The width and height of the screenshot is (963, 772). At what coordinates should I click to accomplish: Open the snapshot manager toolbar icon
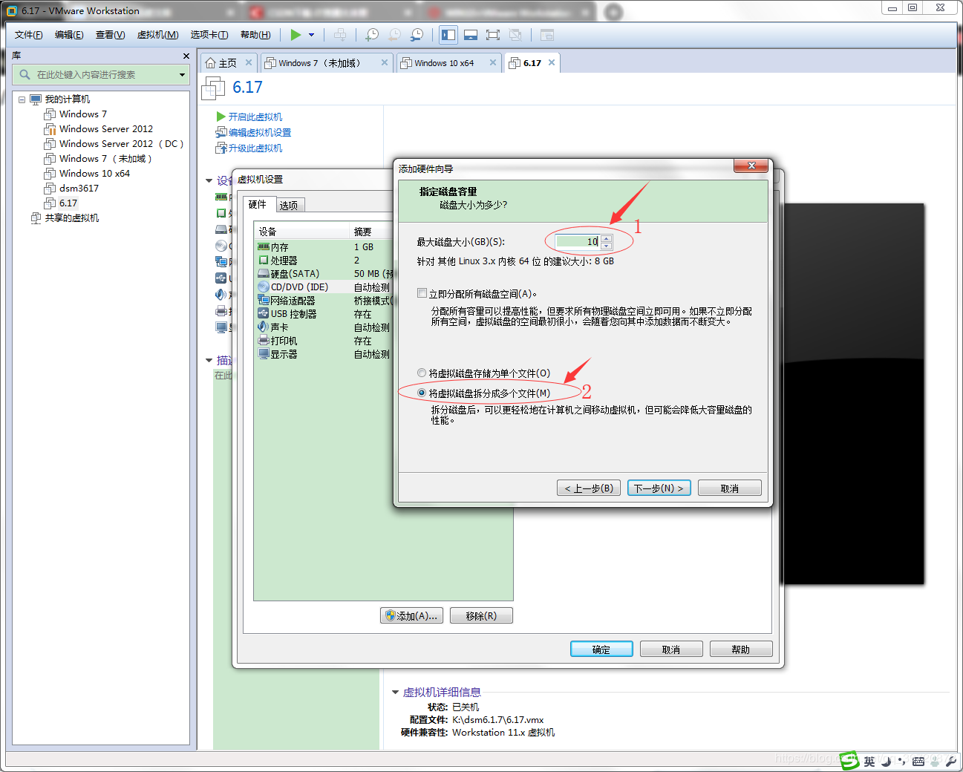(x=417, y=35)
